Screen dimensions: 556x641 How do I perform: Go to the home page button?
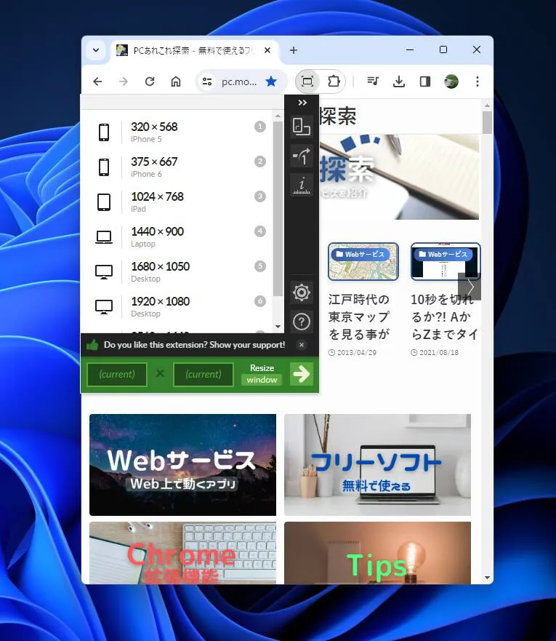pos(176,81)
